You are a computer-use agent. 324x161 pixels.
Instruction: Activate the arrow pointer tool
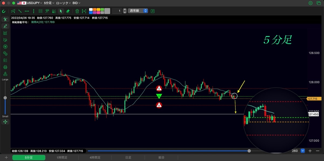(x=61, y=11)
